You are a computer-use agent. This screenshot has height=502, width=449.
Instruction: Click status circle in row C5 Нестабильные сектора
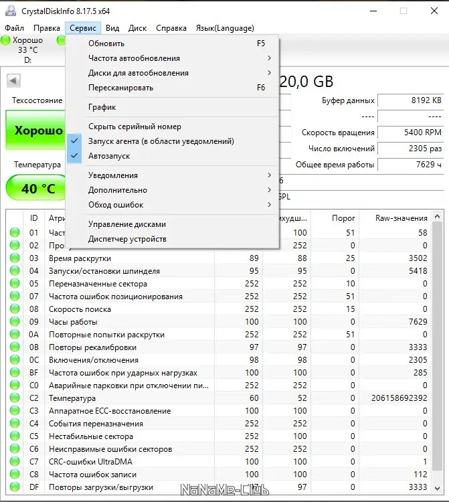[15, 436]
